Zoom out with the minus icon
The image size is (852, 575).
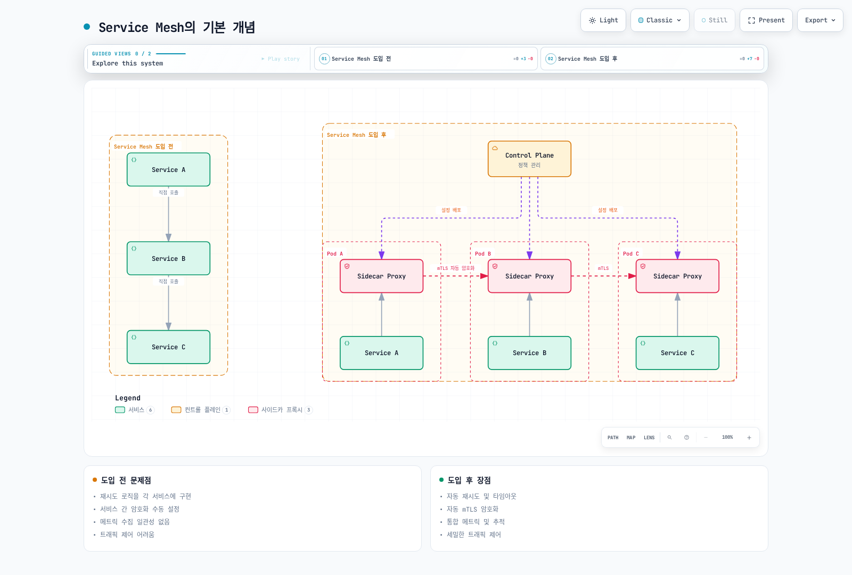pyautogui.click(x=706, y=438)
